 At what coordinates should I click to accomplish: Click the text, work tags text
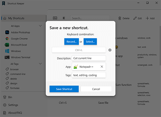(x=142, y=47)
